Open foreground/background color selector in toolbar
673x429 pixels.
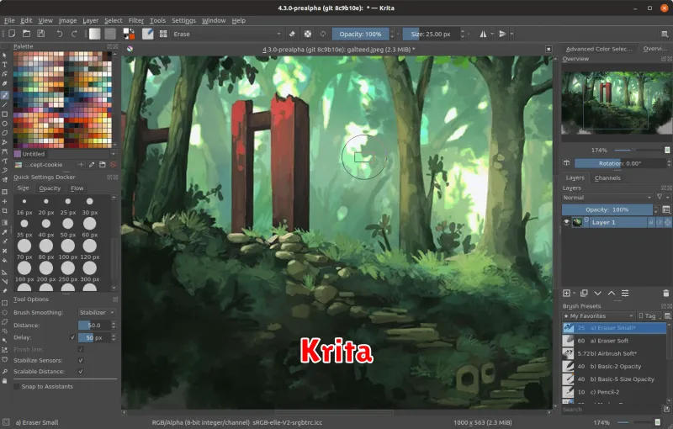click(x=129, y=34)
